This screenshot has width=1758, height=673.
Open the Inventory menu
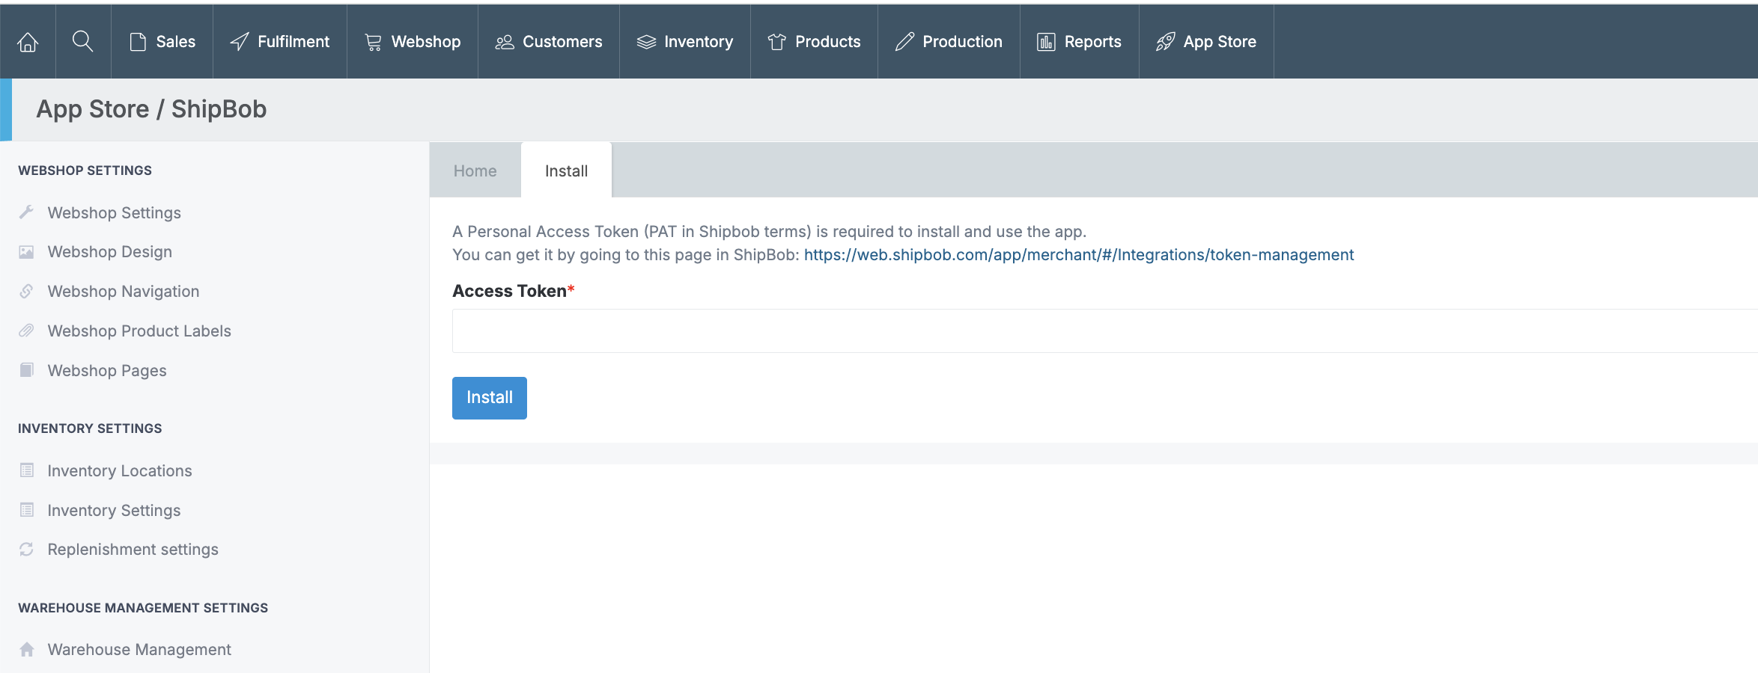coord(685,42)
